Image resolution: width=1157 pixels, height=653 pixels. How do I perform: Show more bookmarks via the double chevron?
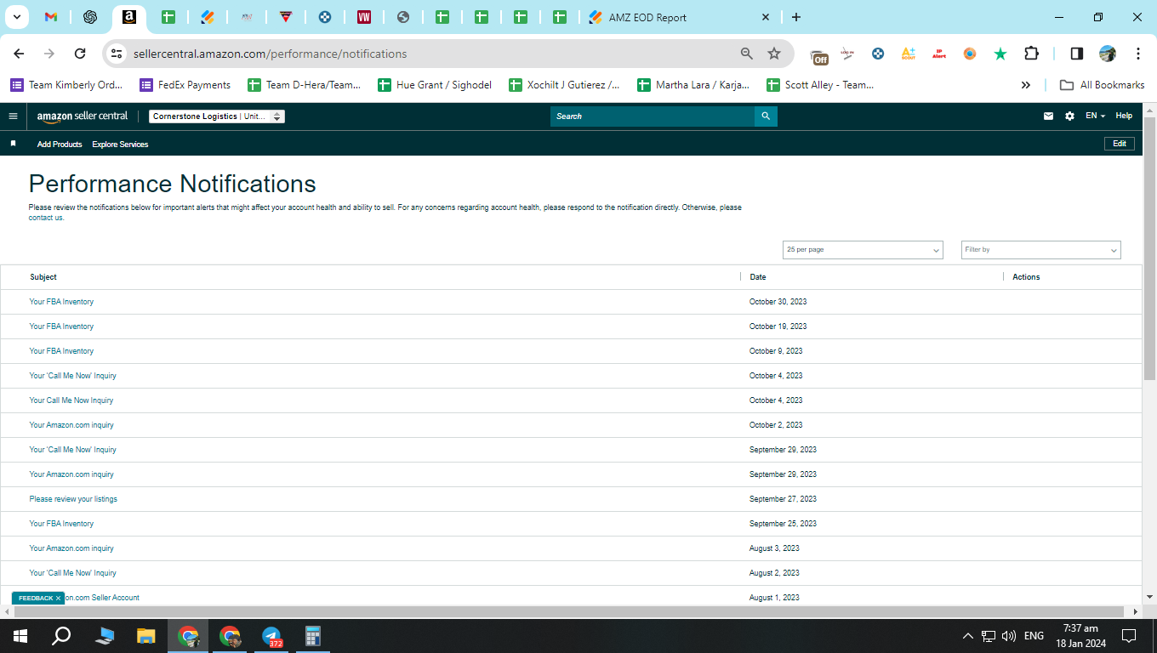tap(1026, 85)
